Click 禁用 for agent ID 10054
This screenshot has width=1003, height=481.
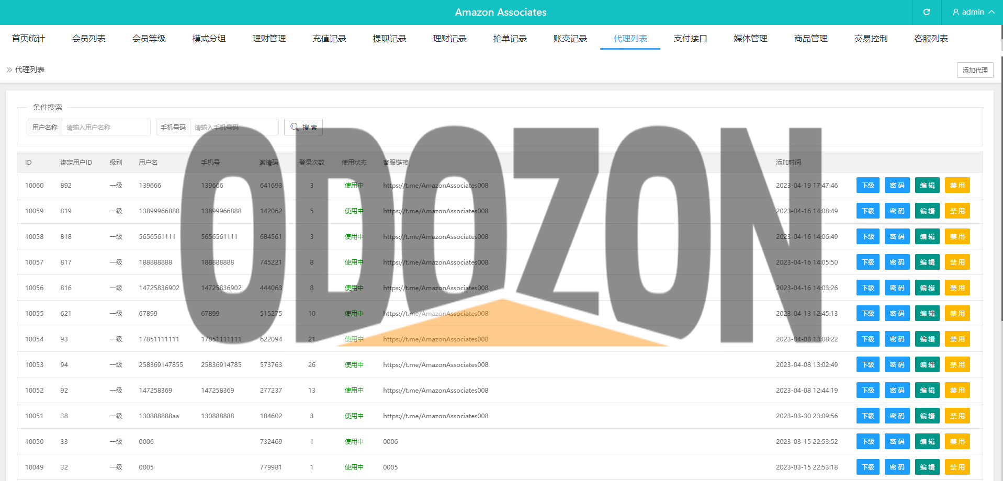(957, 339)
